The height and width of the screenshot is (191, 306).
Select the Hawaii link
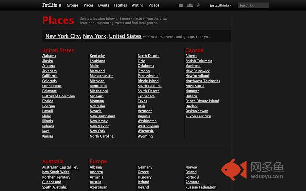point(47,111)
